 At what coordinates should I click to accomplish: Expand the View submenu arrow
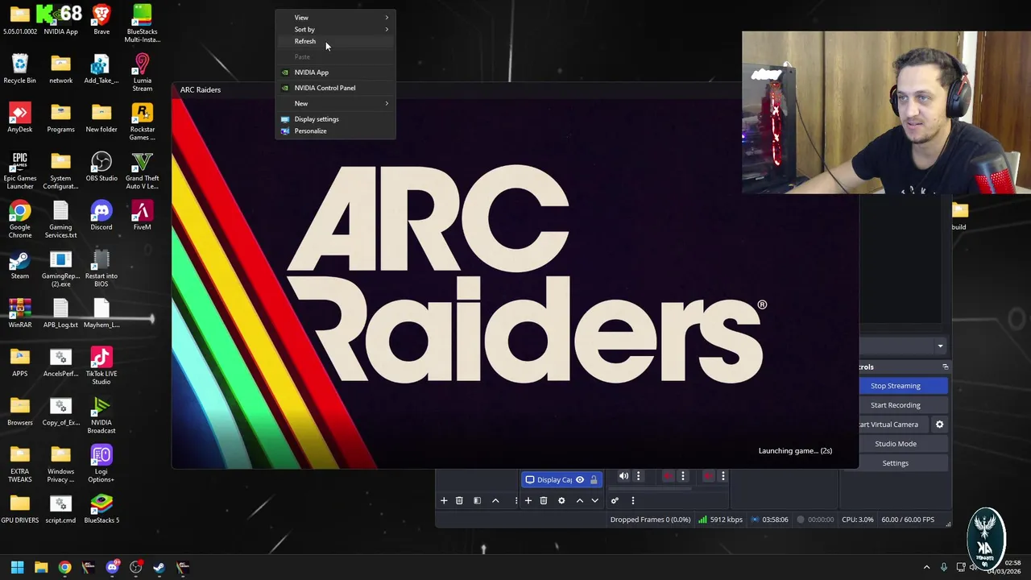(x=387, y=17)
